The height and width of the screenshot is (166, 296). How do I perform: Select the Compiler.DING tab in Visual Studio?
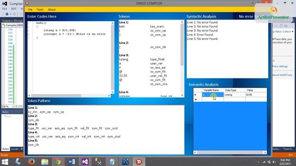[x=12, y=25]
